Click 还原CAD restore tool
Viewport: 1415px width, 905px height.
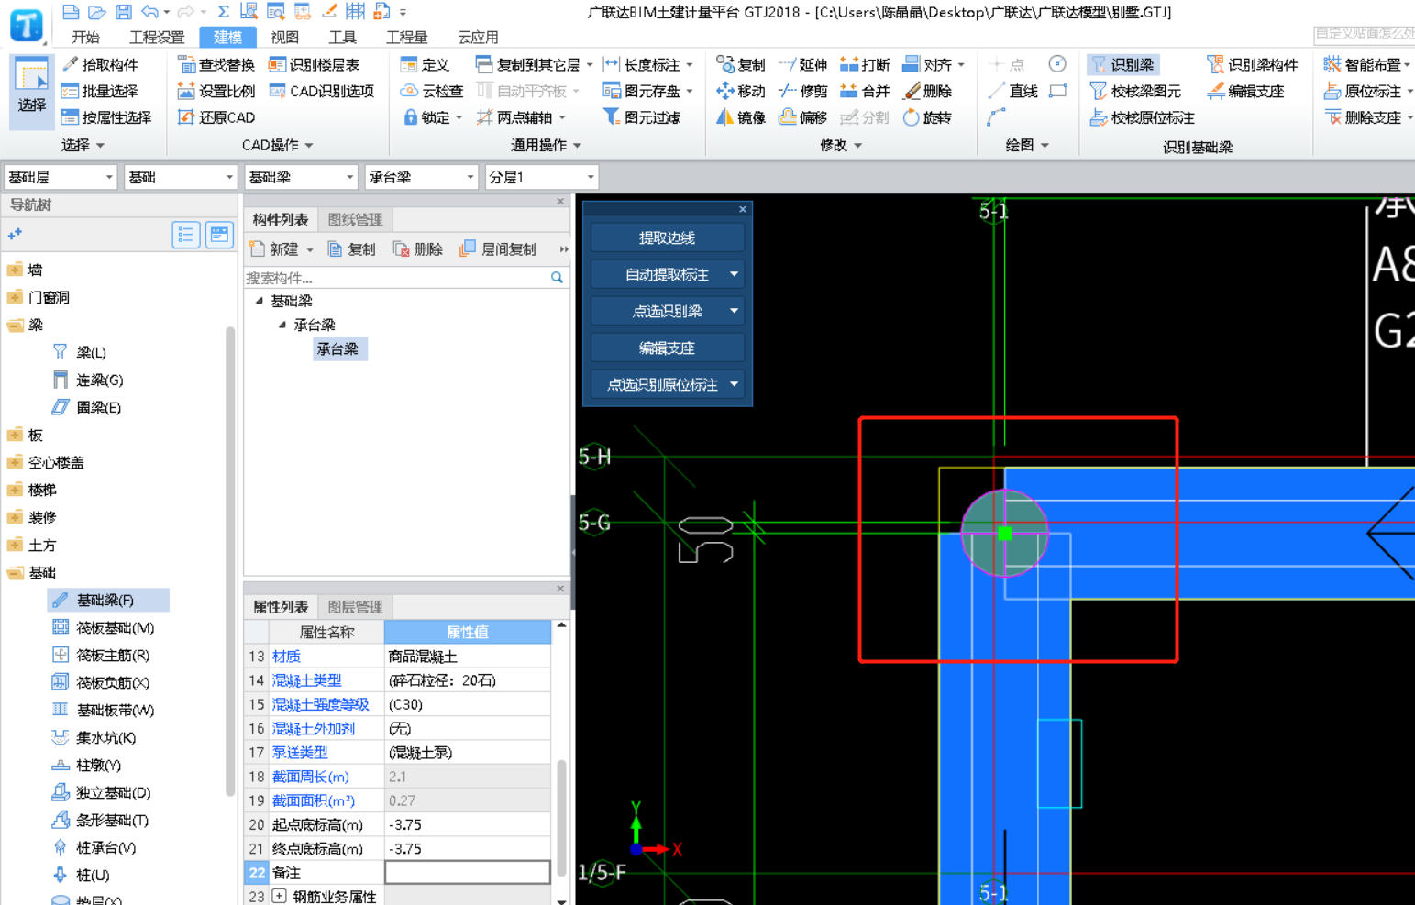pos(216,117)
